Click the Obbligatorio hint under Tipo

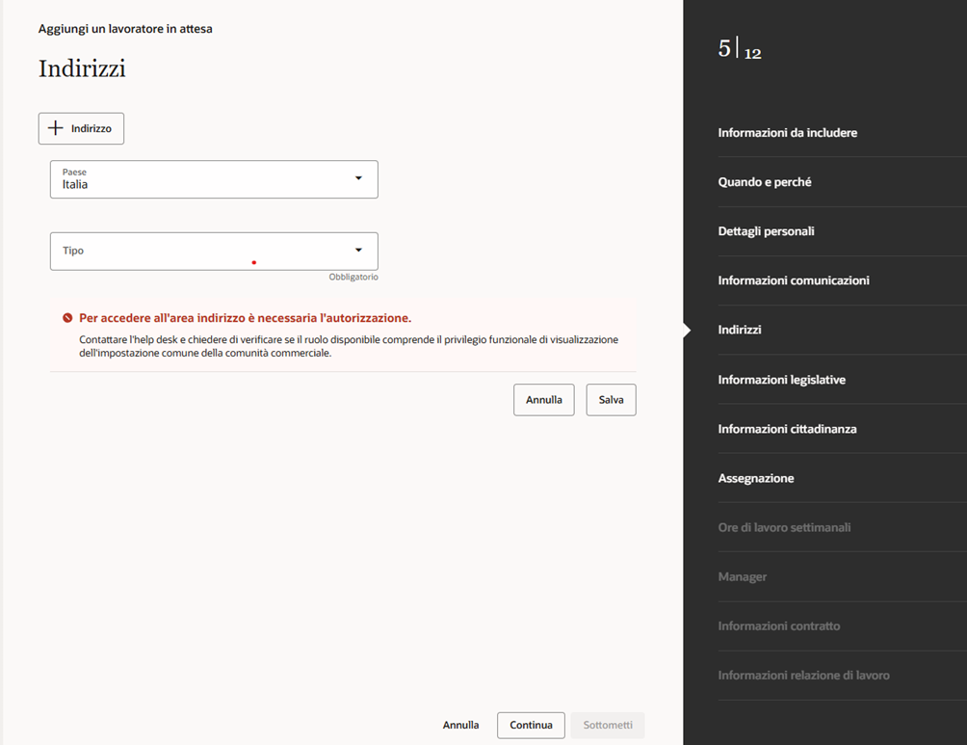[x=353, y=277]
